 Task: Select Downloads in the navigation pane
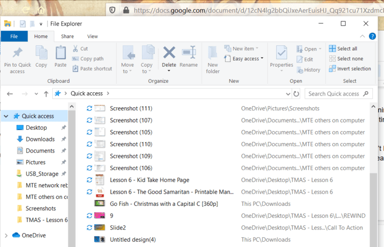40,139
